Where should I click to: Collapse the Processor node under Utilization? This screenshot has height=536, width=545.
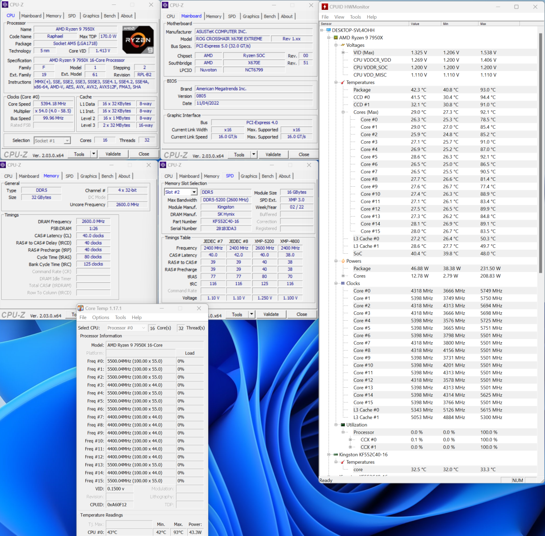pos(343,432)
